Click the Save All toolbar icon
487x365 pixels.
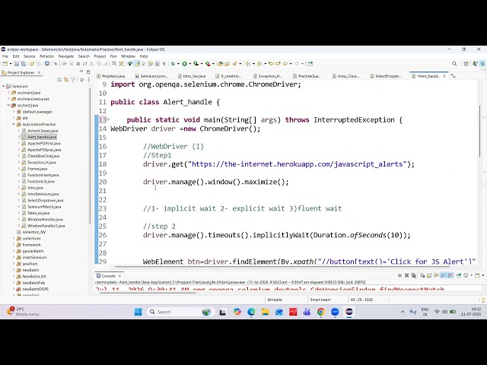point(24,64)
